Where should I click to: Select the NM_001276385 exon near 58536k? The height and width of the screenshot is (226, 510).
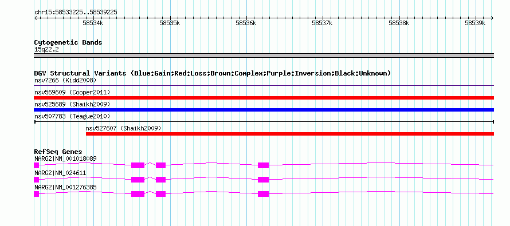264,194
